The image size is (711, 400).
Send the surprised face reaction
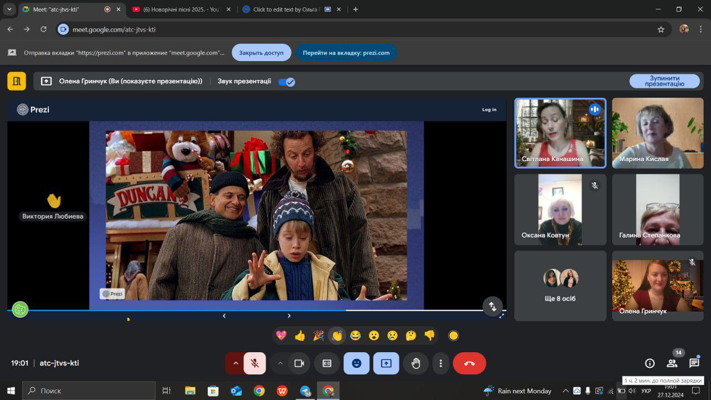(x=374, y=336)
